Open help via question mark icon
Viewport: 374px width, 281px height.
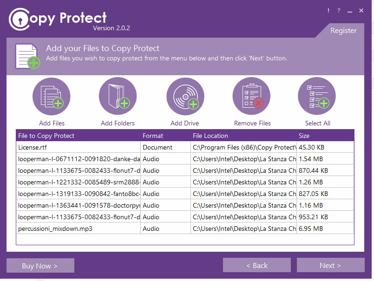click(339, 11)
